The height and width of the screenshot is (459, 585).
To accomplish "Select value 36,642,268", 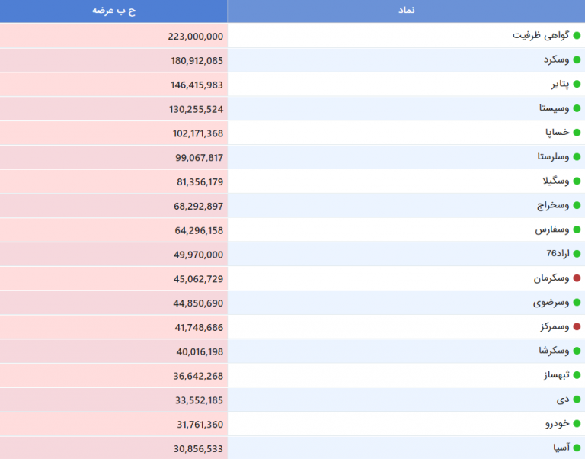I will pyautogui.click(x=198, y=376).
